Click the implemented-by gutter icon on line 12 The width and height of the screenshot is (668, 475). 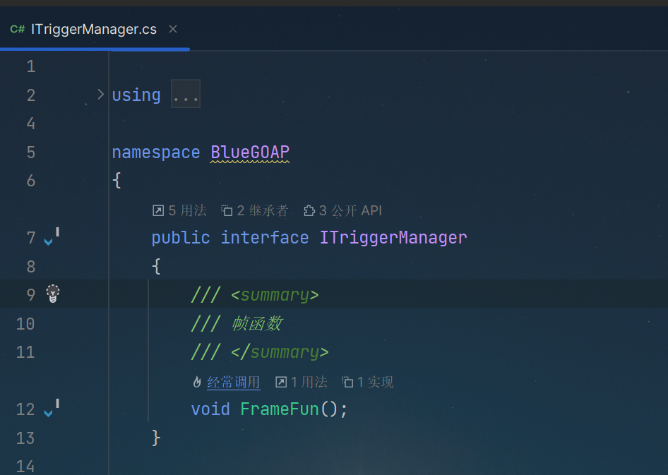pyautogui.click(x=52, y=409)
